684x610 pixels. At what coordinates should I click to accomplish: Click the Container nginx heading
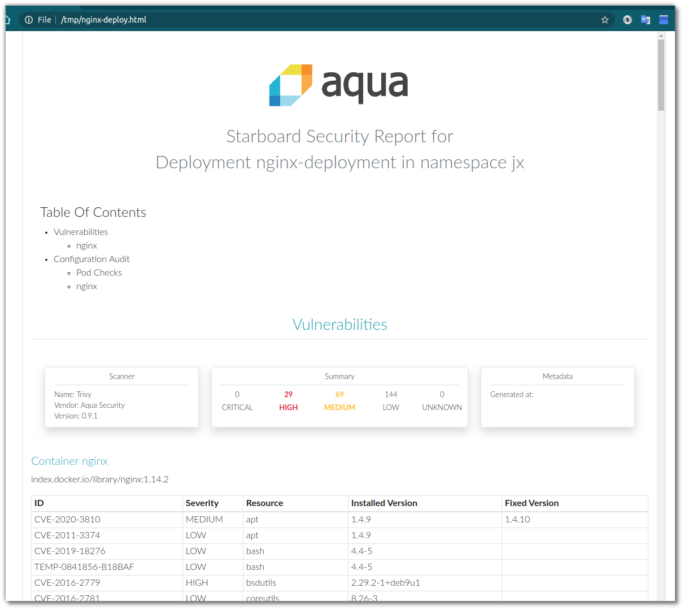point(69,461)
